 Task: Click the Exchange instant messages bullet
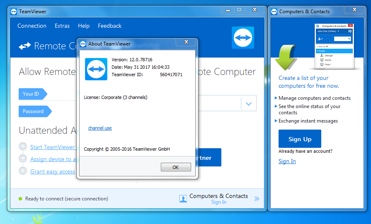pos(308,121)
